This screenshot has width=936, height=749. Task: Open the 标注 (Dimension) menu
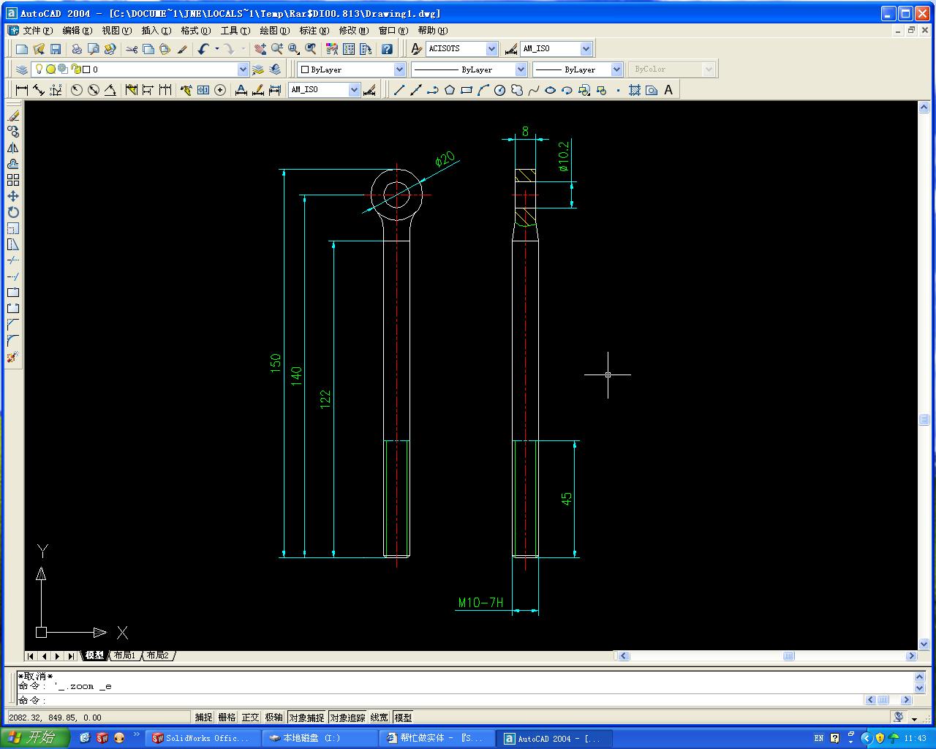314,31
